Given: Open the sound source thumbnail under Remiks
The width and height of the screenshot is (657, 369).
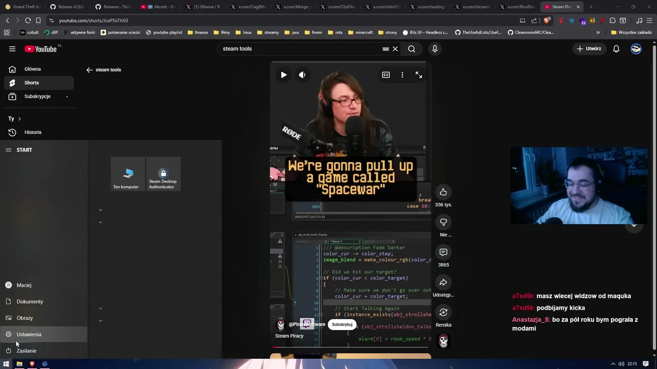Looking at the screenshot, I should pyautogui.click(x=443, y=341).
